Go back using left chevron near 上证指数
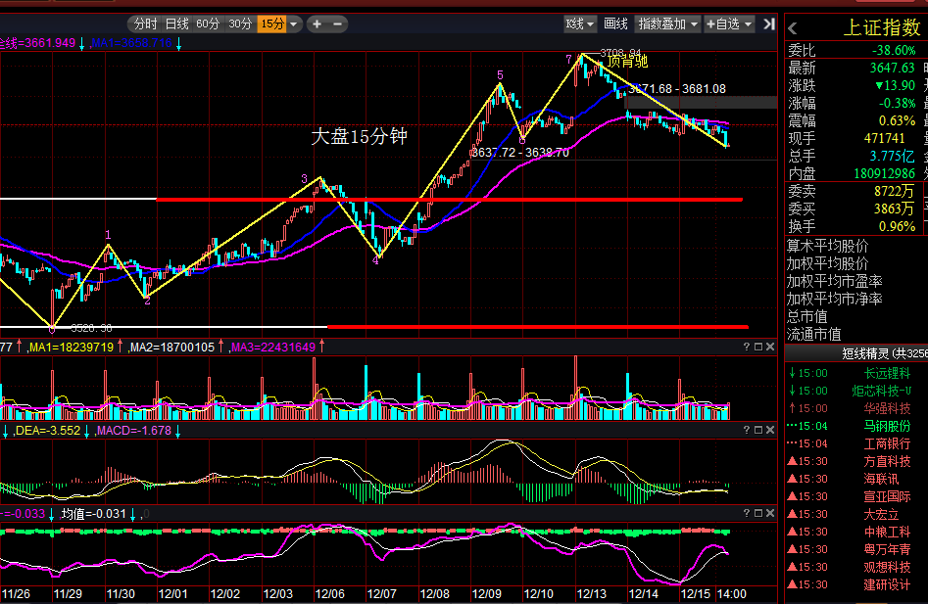The image size is (928, 604). [793, 27]
